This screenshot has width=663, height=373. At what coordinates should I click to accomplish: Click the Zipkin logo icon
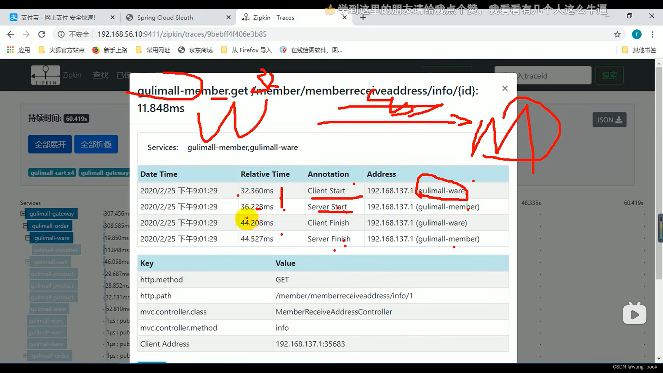coord(45,75)
